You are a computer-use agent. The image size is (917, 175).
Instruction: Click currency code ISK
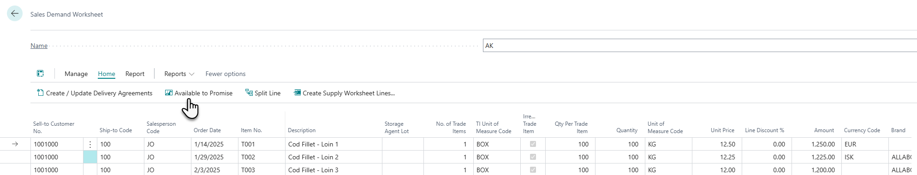point(864,157)
